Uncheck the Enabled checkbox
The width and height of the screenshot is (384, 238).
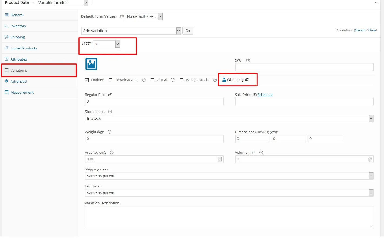point(87,80)
